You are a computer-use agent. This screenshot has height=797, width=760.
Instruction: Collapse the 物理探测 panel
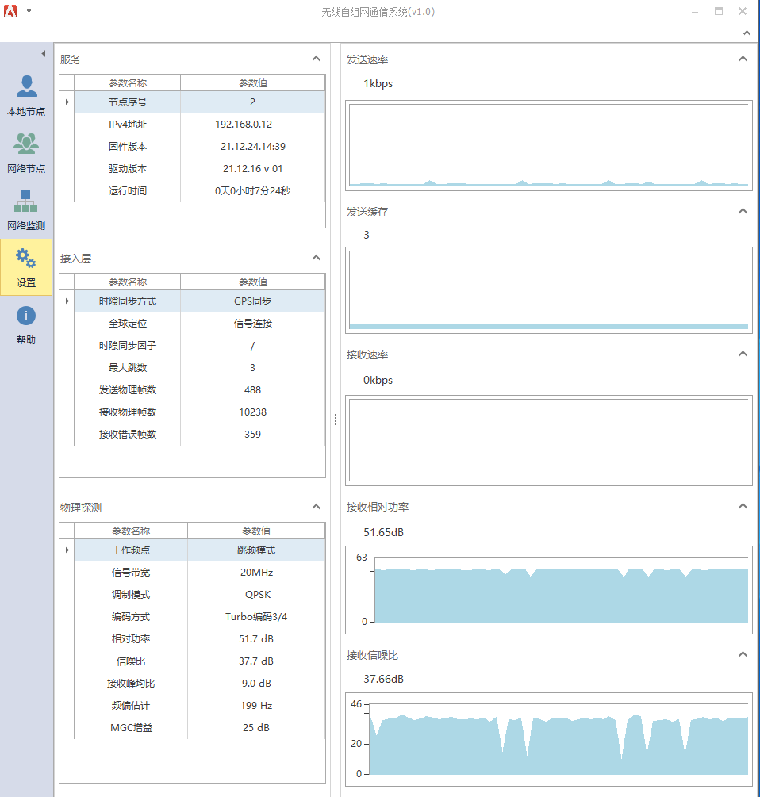(317, 507)
